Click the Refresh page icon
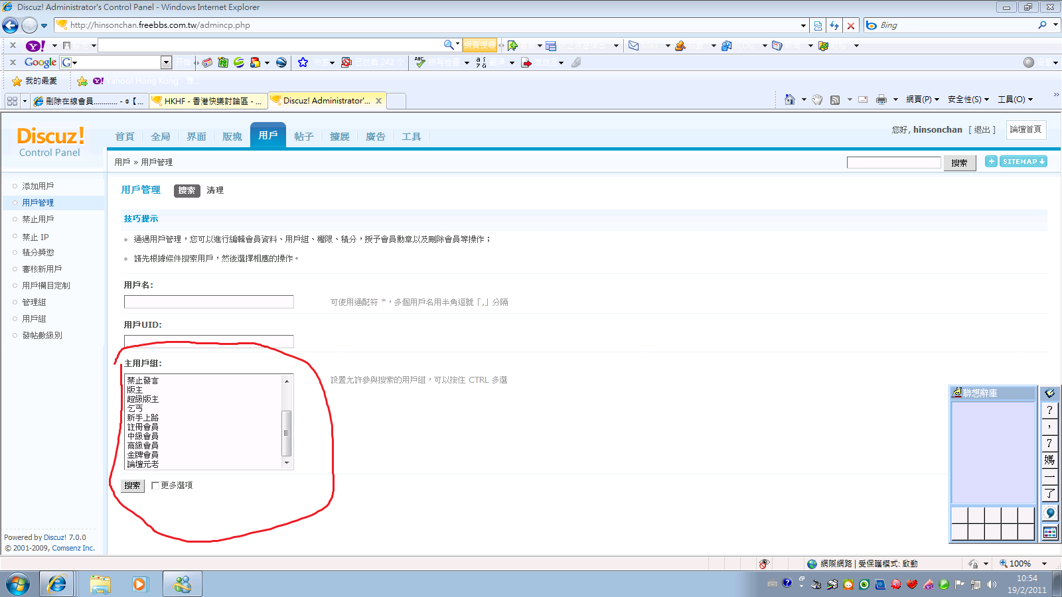The height and width of the screenshot is (597, 1062). click(x=834, y=25)
